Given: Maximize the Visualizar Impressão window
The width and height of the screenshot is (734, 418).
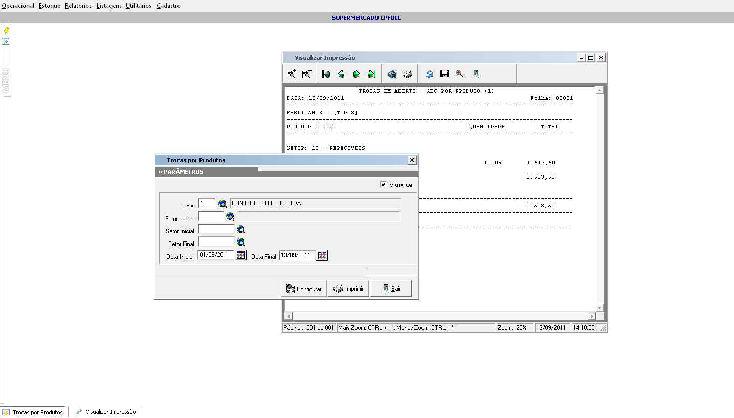Looking at the screenshot, I should pyautogui.click(x=591, y=58).
